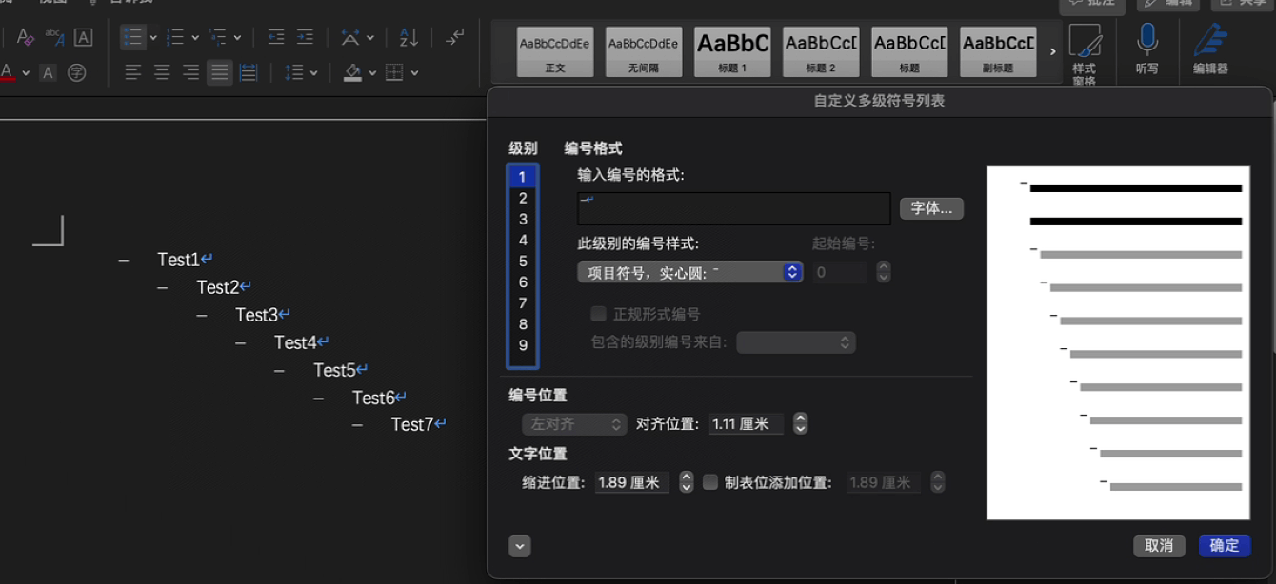Open numbered list dropdown arrow
This screenshot has height=584, width=1276.
(x=194, y=38)
